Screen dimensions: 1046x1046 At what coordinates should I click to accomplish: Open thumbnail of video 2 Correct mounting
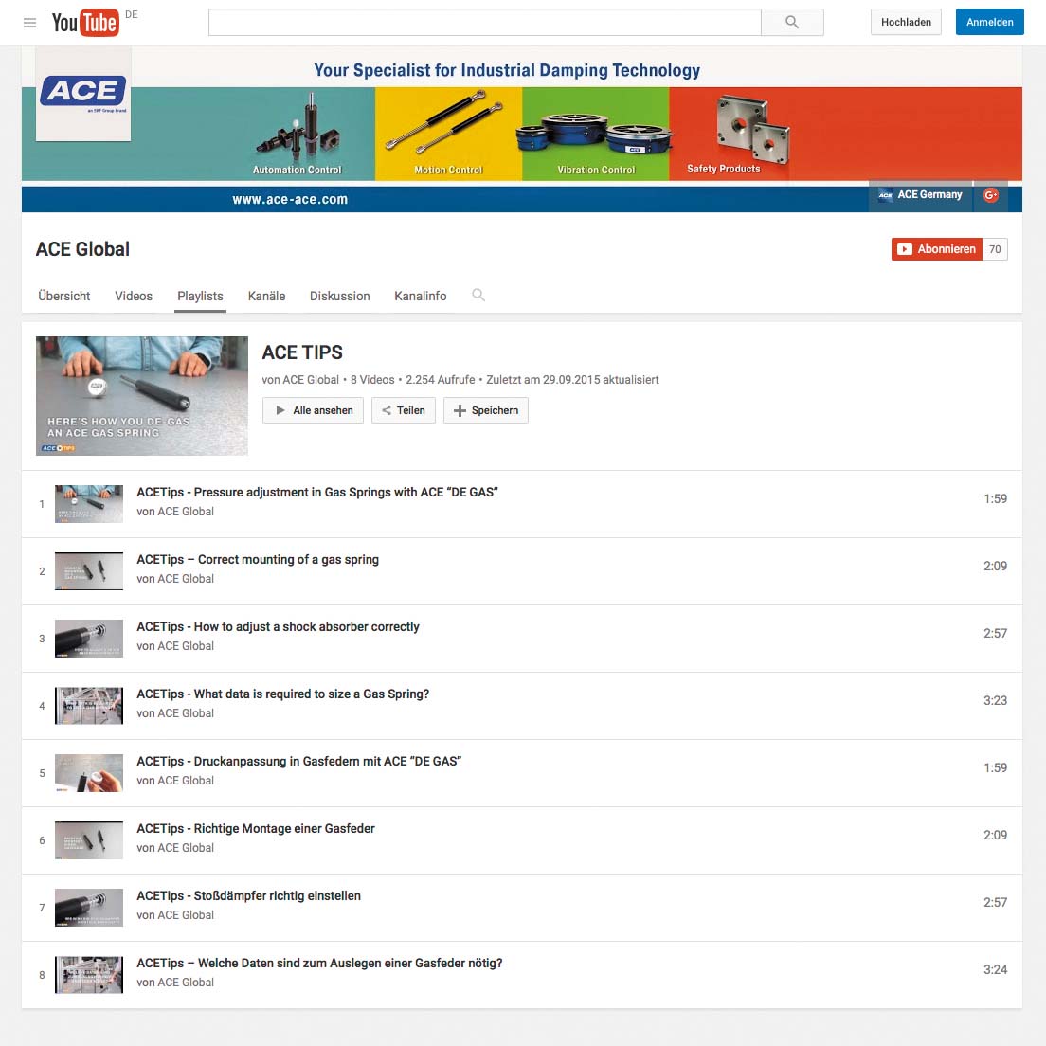(x=89, y=571)
